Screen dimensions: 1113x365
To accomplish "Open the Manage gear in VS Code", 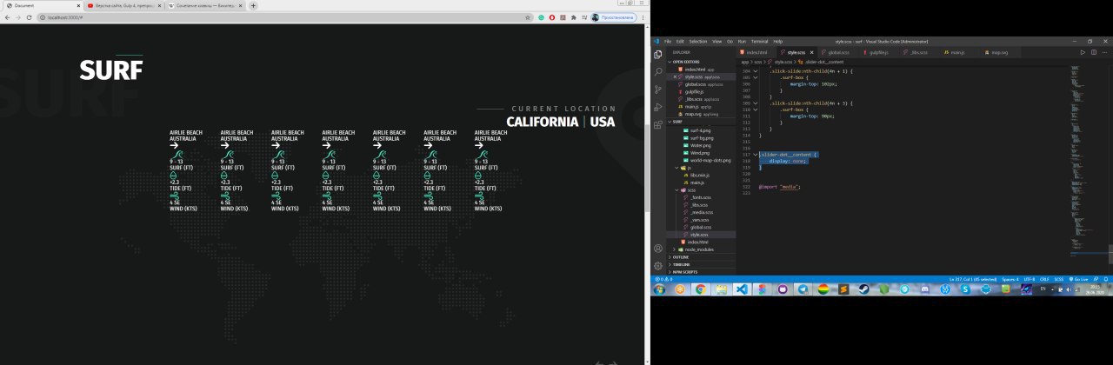I will 658,265.
